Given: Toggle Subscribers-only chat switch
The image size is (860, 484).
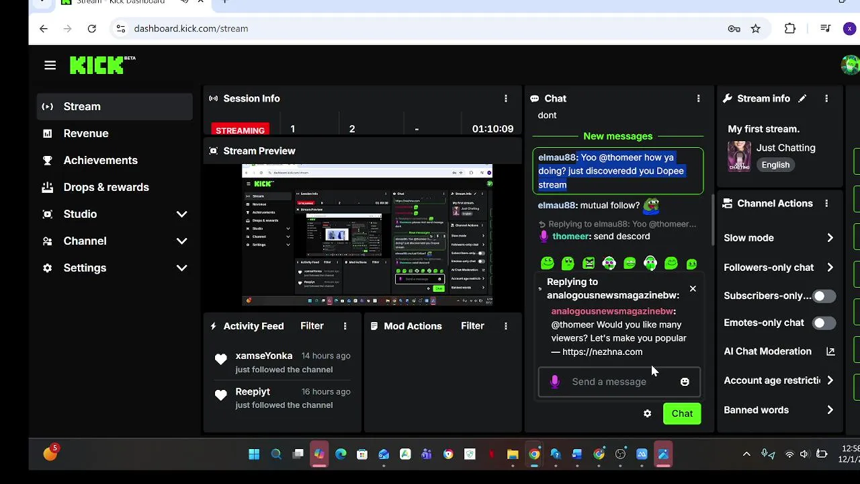Looking at the screenshot, I should [823, 296].
